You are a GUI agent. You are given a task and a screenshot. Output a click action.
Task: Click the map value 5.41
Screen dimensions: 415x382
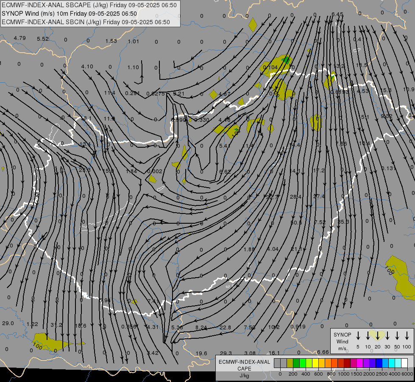coord(225,146)
